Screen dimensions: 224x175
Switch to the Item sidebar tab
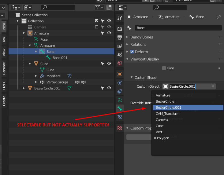(4, 27)
